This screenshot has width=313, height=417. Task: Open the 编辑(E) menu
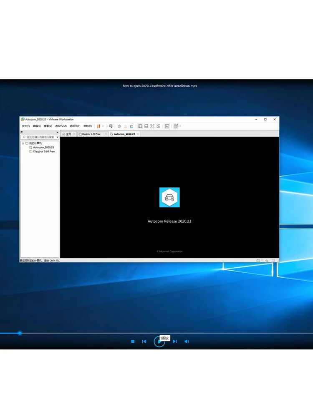37,126
